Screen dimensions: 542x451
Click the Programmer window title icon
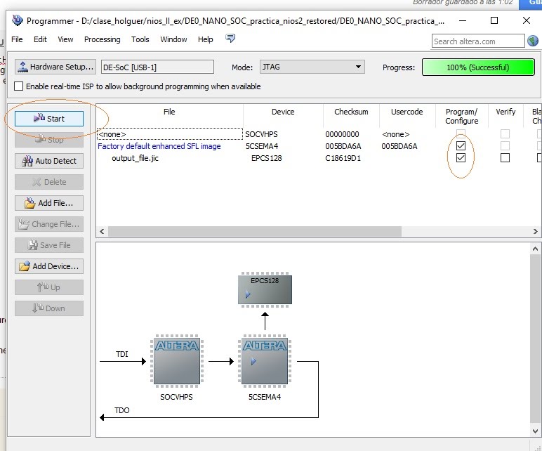pyautogui.click(x=18, y=20)
